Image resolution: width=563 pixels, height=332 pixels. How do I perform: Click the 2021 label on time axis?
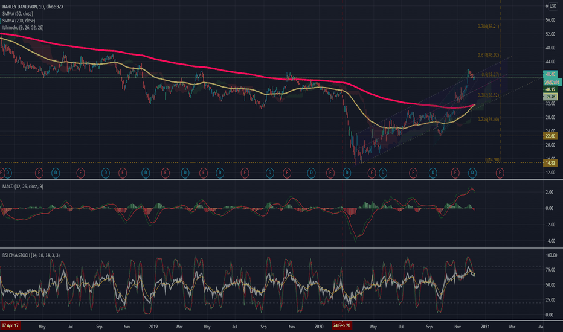485,327
